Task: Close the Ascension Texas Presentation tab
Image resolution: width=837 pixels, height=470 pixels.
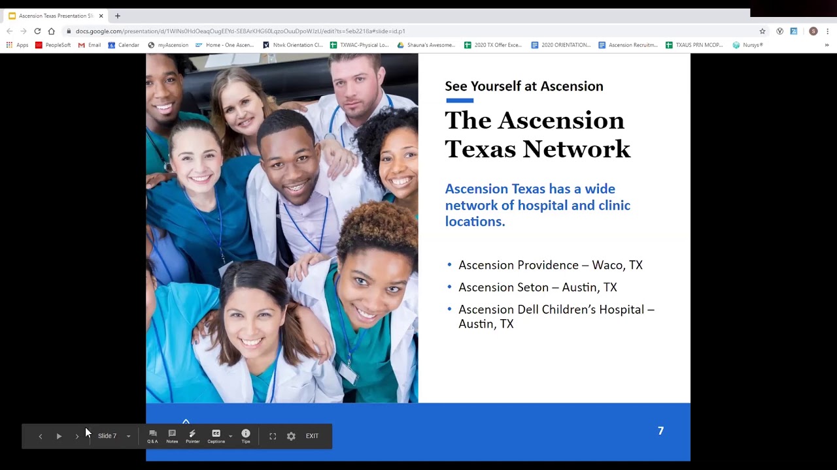Action: [x=101, y=16]
